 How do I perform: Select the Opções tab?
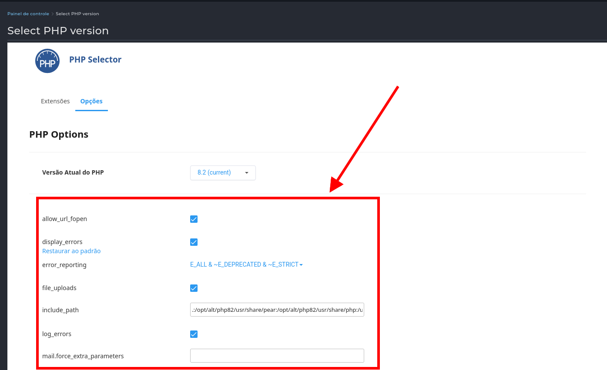pyautogui.click(x=91, y=101)
